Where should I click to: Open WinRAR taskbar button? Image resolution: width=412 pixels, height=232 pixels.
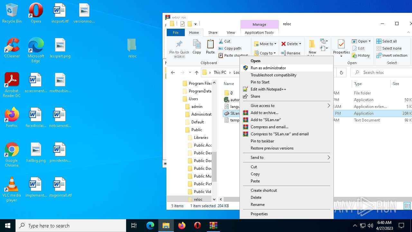coord(213,226)
